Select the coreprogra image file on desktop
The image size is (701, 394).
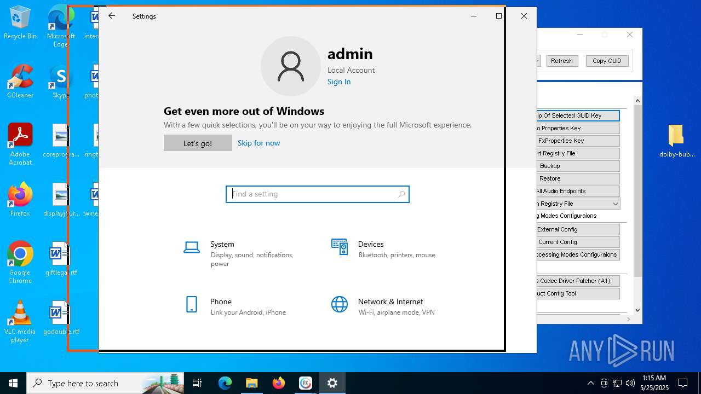[60, 141]
